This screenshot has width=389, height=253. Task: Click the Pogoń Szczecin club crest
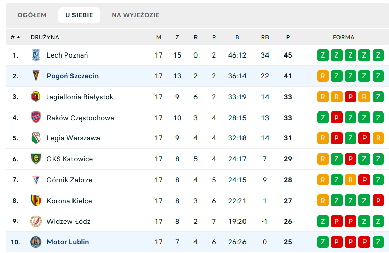(x=36, y=76)
